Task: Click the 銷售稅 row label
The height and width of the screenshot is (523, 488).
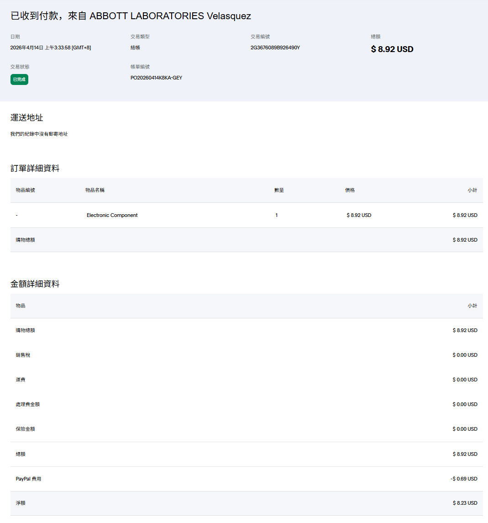Action: [23, 355]
